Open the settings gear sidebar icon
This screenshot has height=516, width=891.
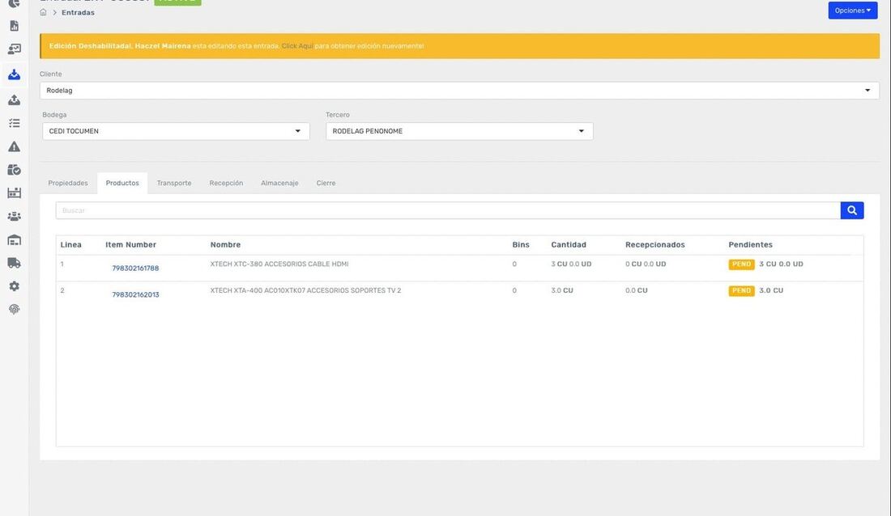click(x=15, y=286)
